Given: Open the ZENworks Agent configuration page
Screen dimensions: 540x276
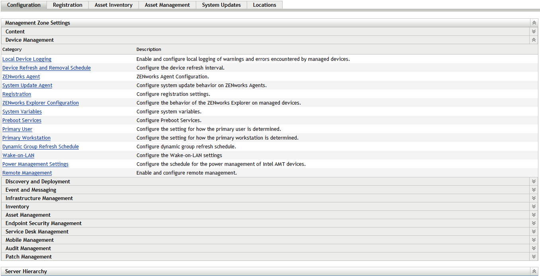Looking at the screenshot, I should (x=21, y=76).
